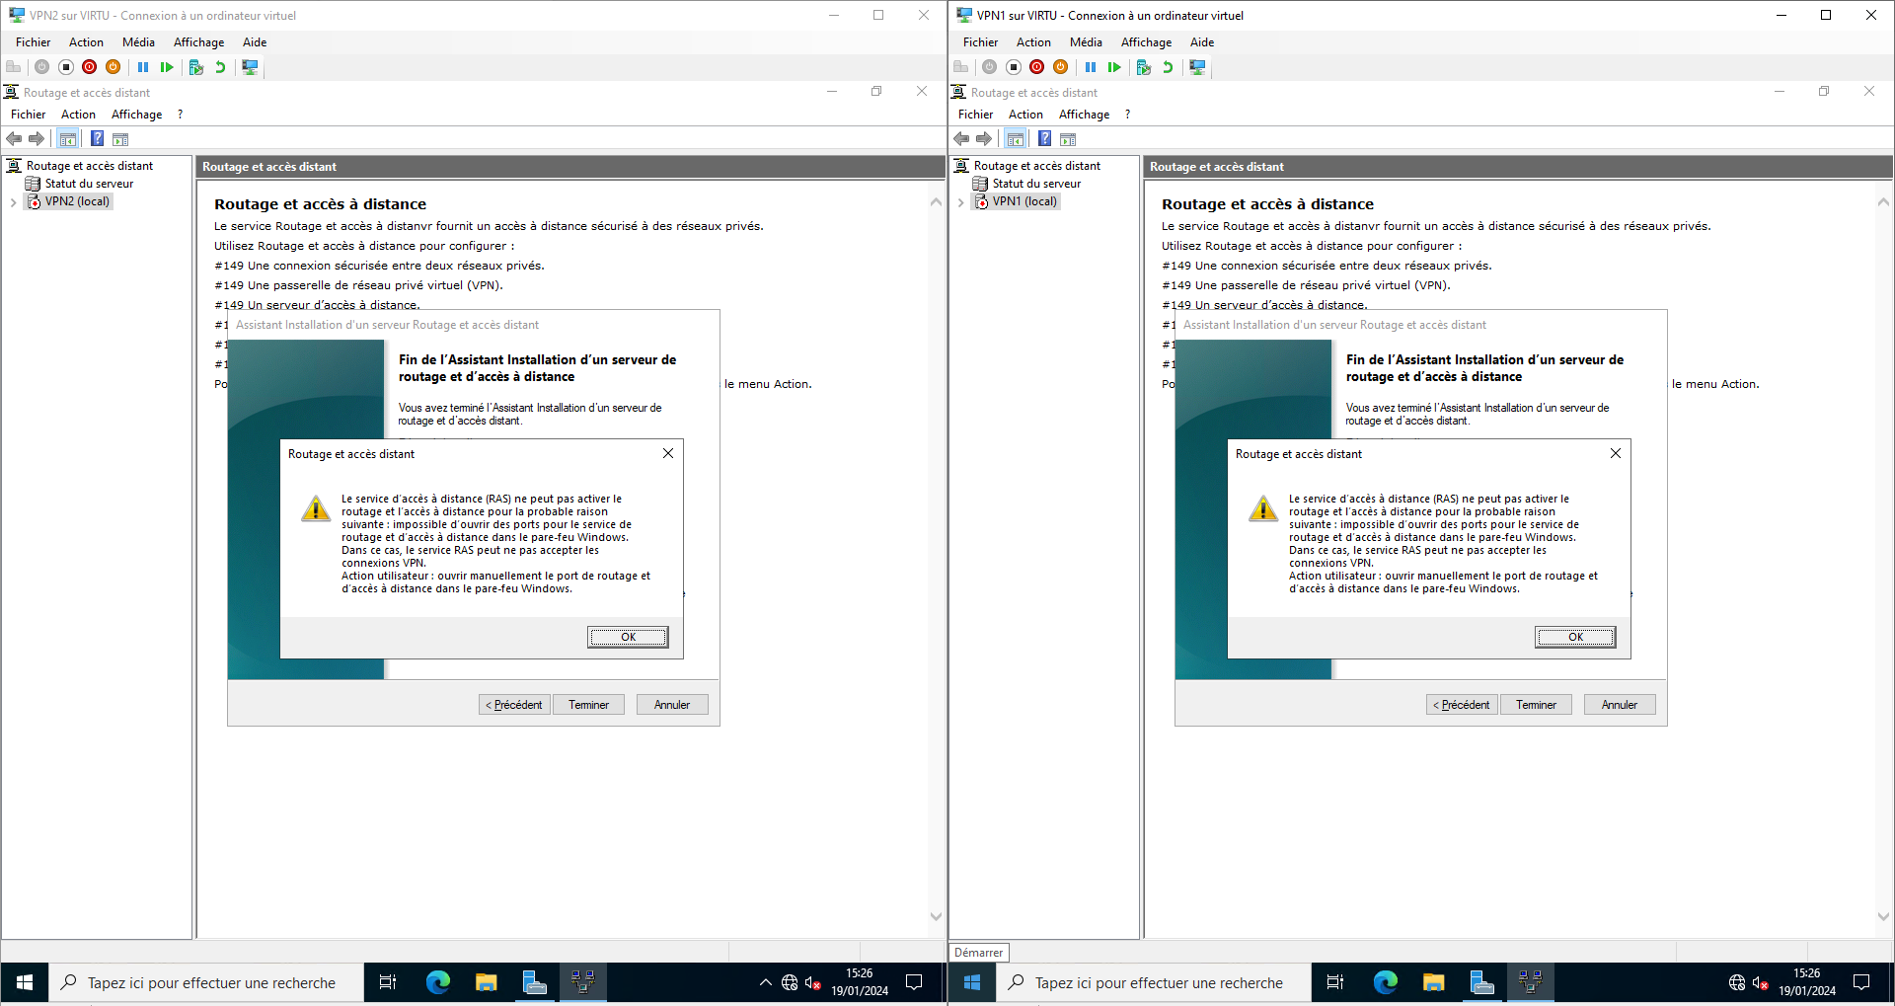Viewport: 1895px width, 1006px height.
Task: Open enhanced session icon in VPN1 toolbar
Action: 1197,67
